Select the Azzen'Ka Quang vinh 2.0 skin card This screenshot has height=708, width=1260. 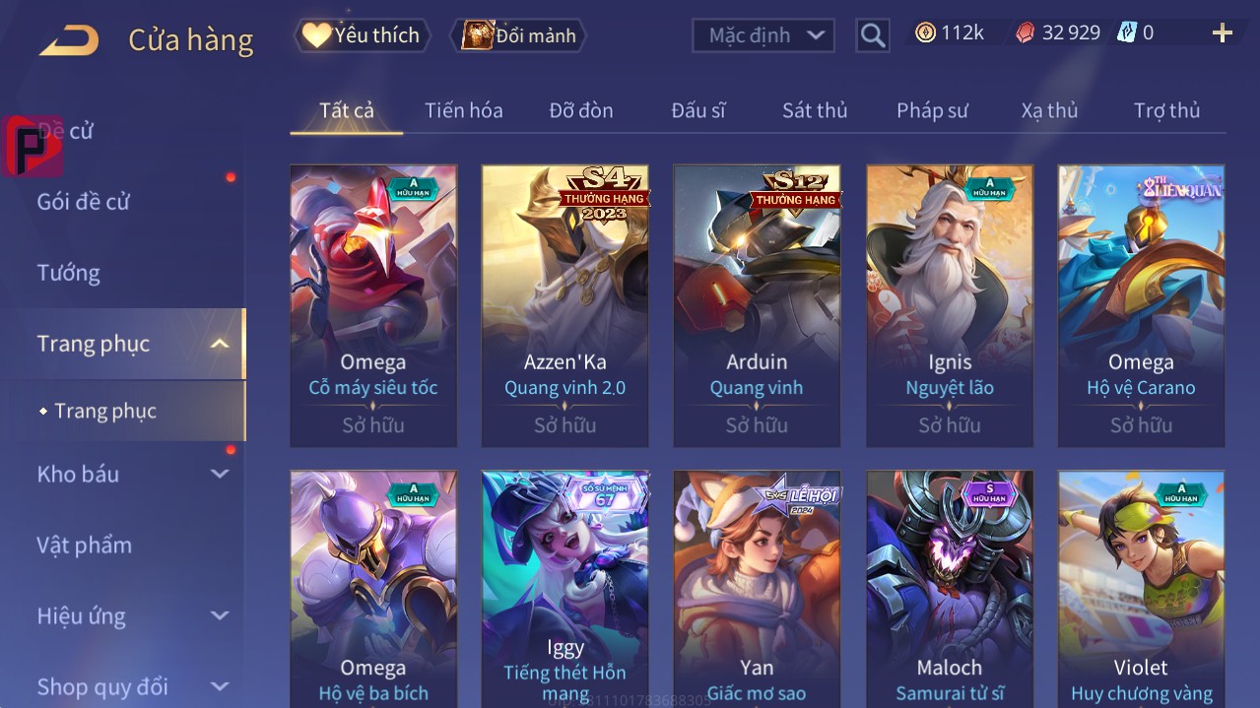[x=565, y=306]
